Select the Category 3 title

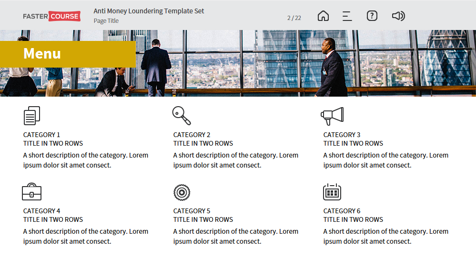(x=353, y=139)
